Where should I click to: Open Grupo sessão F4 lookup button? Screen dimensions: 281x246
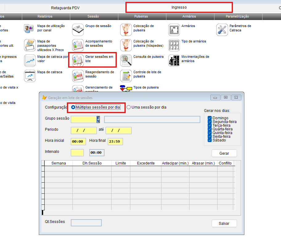pos(99,119)
